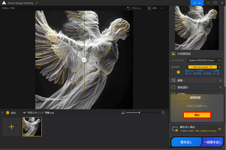
Task: Click the リフレッシュ refresh icon
Action: point(129,8)
